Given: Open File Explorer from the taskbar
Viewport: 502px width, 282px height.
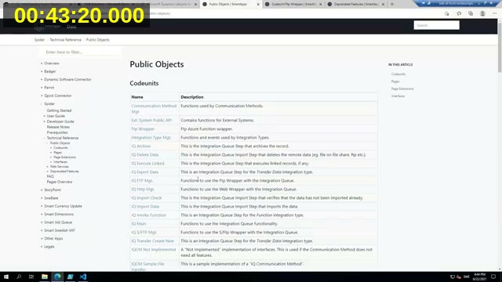Looking at the screenshot, I should pos(45,277).
